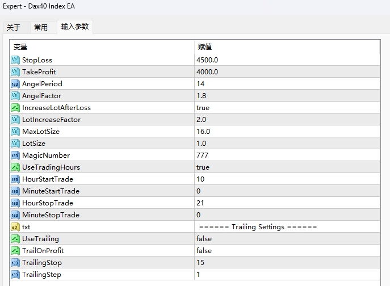Click the AngelPeriod integer-type icon
390x286 pixels.
tap(15, 84)
